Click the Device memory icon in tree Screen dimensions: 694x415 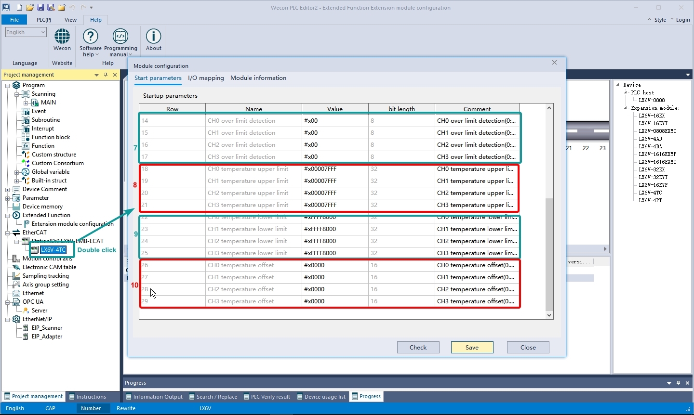pos(16,207)
